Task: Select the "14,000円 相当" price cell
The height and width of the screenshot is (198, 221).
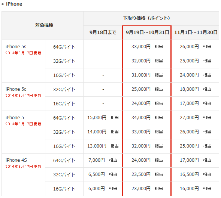Action: tap(103, 132)
